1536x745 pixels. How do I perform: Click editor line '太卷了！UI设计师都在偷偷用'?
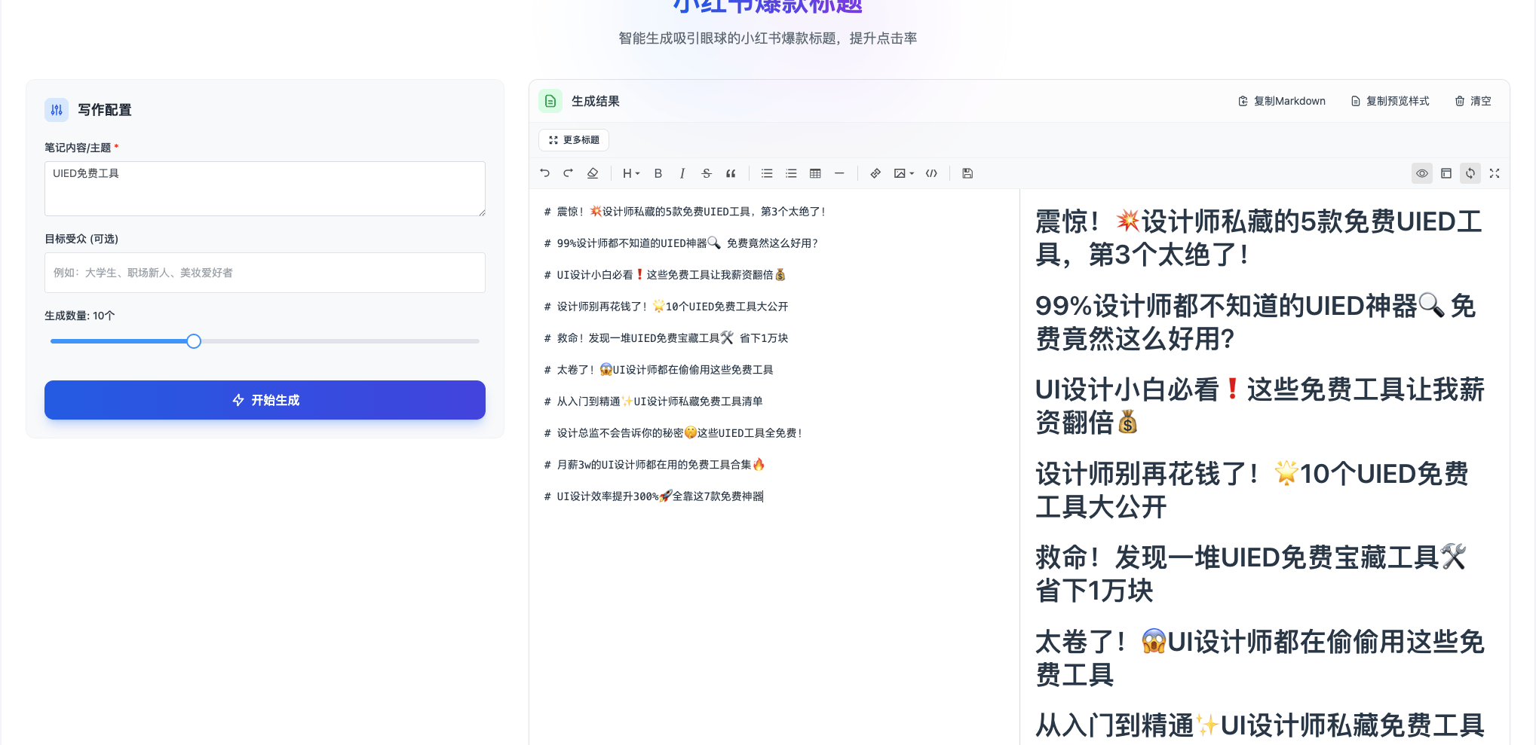point(658,370)
